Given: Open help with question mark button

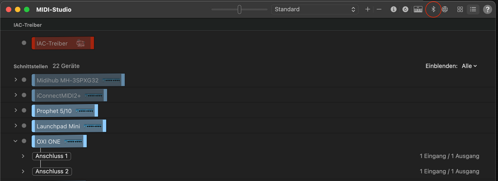Looking at the screenshot, I should [487, 9].
